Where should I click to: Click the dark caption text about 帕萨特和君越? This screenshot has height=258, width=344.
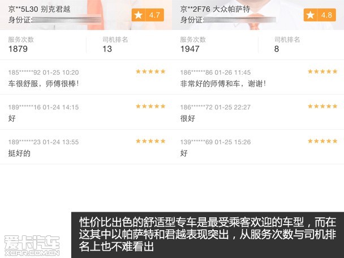[x=207, y=234]
